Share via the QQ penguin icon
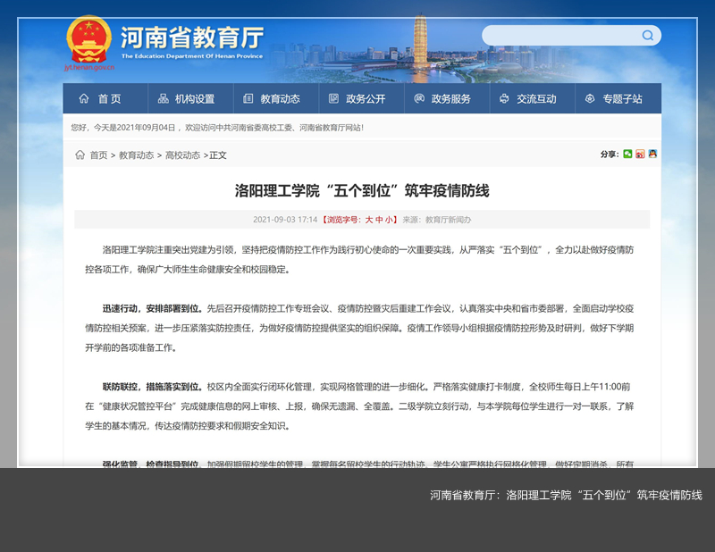 (652, 155)
